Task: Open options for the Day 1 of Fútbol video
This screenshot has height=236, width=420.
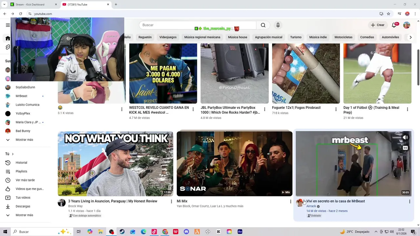Action: click(x=408, y=109)
